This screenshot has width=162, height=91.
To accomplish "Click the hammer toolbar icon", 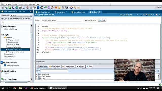I will pyautogui.click(x=52, y=8).
